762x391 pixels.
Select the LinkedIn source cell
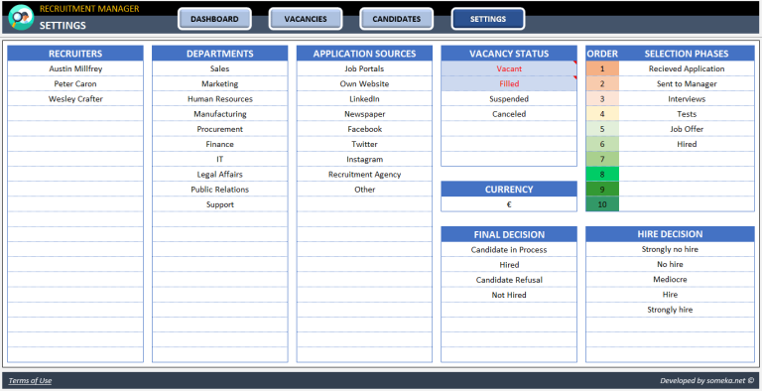coord(364,98)
